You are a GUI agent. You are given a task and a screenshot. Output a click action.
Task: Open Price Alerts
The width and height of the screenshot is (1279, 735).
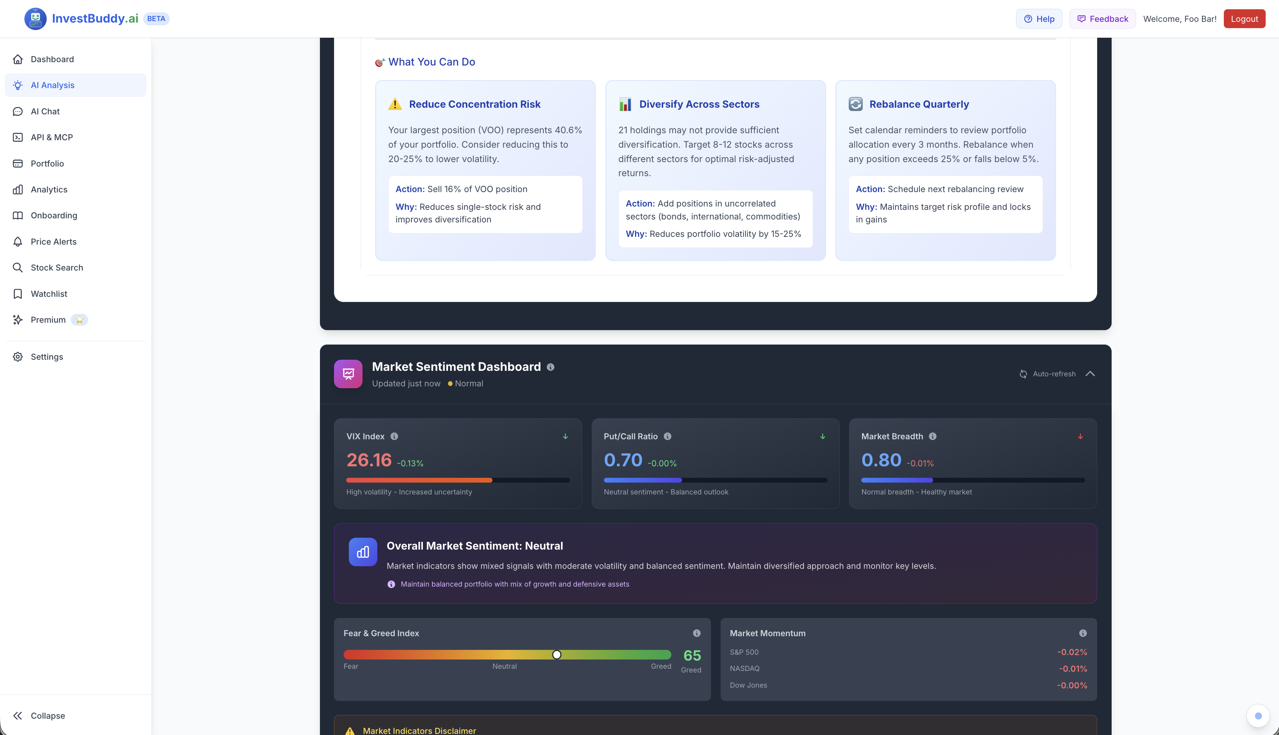54,241
